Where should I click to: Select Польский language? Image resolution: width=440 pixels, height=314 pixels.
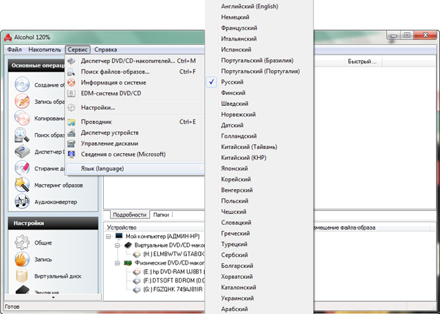[259, 201]
